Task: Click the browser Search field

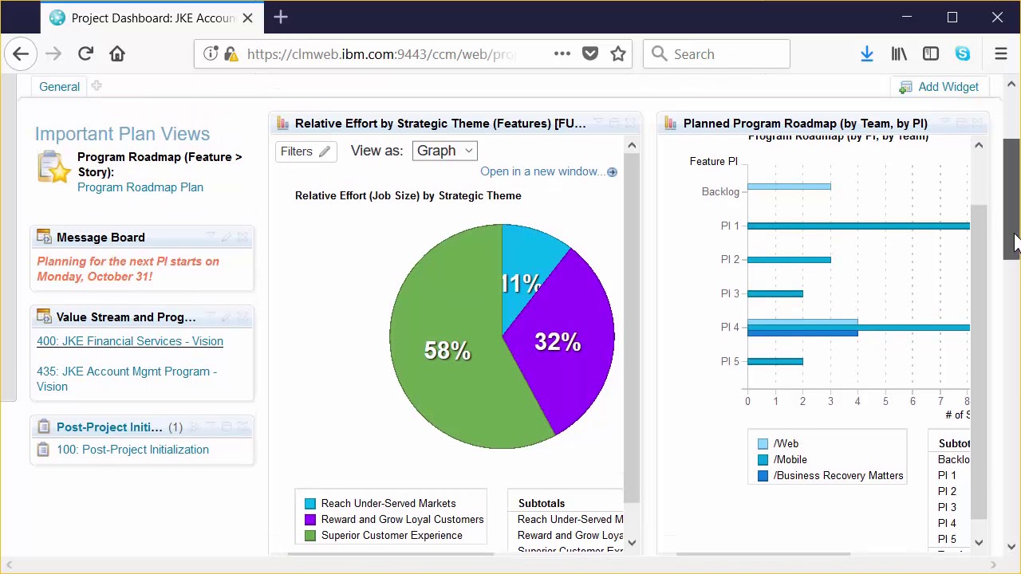Action: click(716, 54)
